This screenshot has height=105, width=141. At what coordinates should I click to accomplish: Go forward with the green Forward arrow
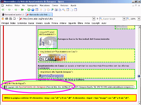click(16, 10)
